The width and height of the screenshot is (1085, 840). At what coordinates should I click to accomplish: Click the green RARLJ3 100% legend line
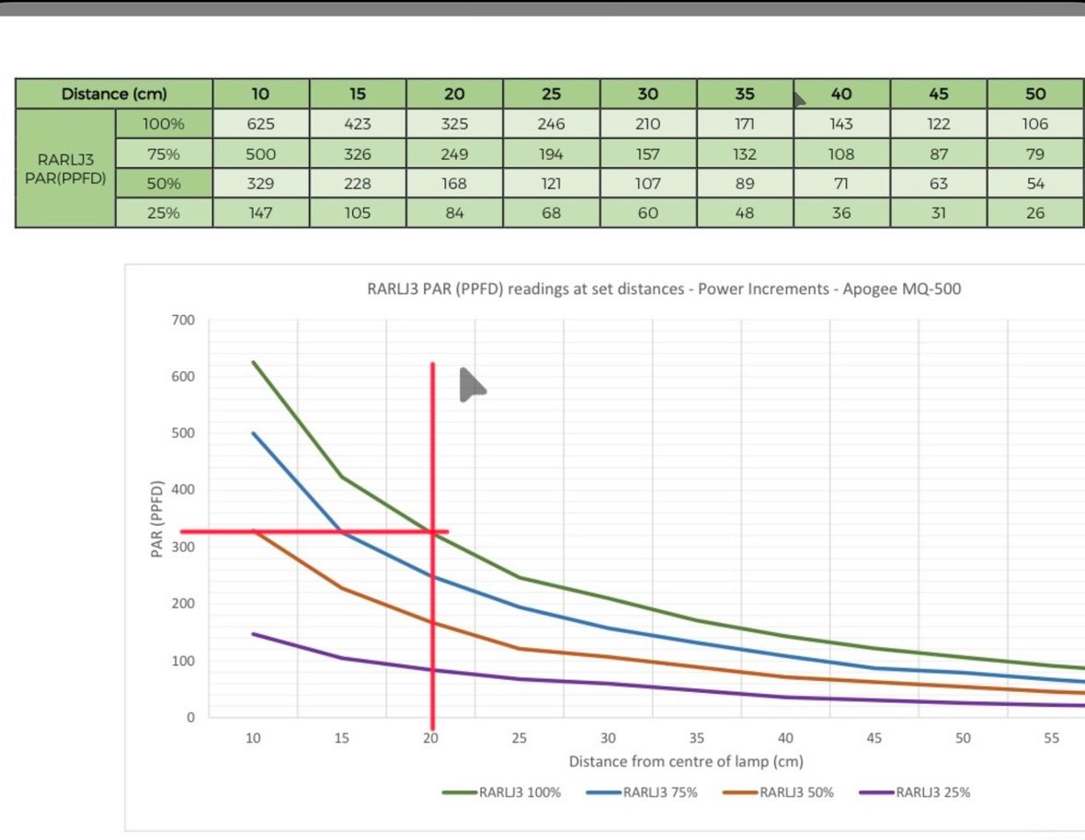[460, 792]
